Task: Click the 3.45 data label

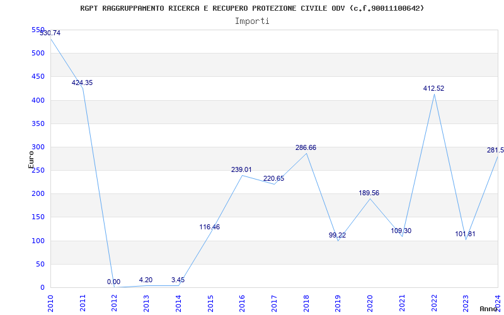Action: [x=178, y=280]
